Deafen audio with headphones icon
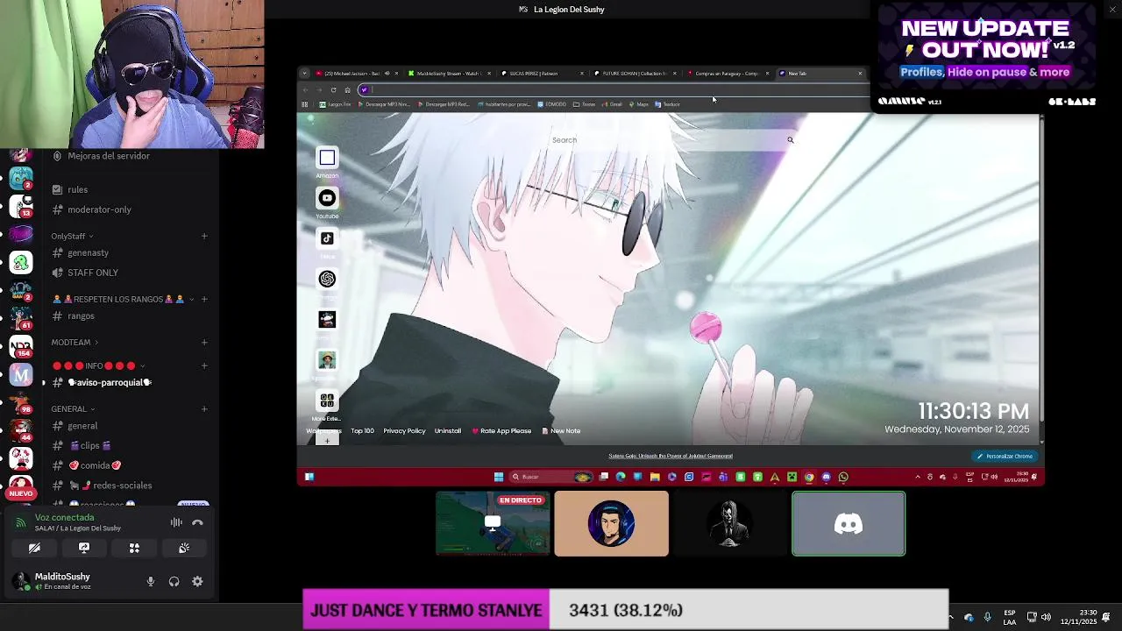Viewport: 1122px width, 631px height. (x=174, y=581)
